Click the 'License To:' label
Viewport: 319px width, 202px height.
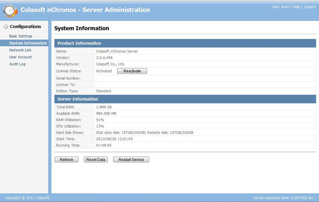(66, 85)
